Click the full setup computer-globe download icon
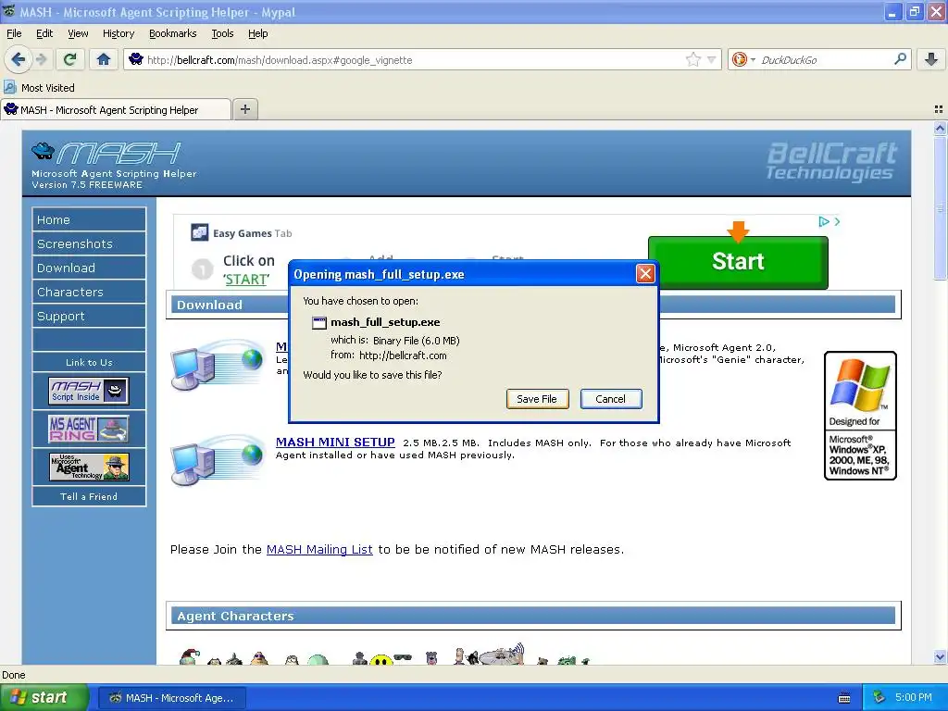948x711 pixels. (218, 365)
